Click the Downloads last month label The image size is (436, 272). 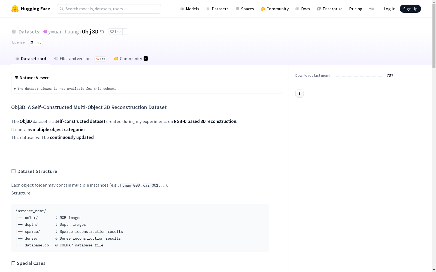[313, 75]
